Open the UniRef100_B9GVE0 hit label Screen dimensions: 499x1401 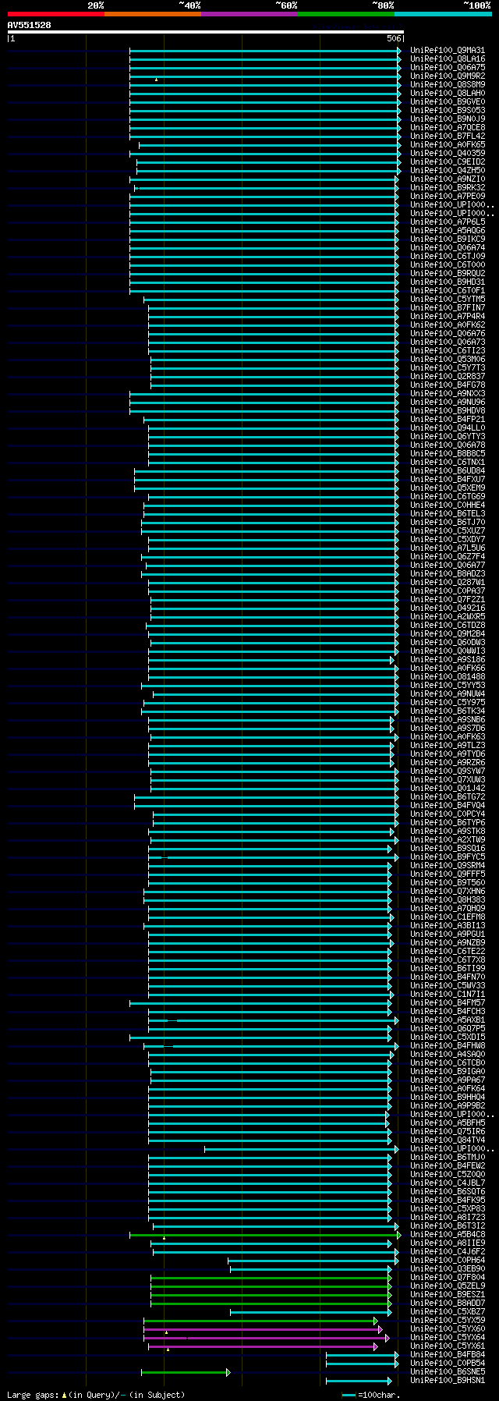(x=448, y=102)
